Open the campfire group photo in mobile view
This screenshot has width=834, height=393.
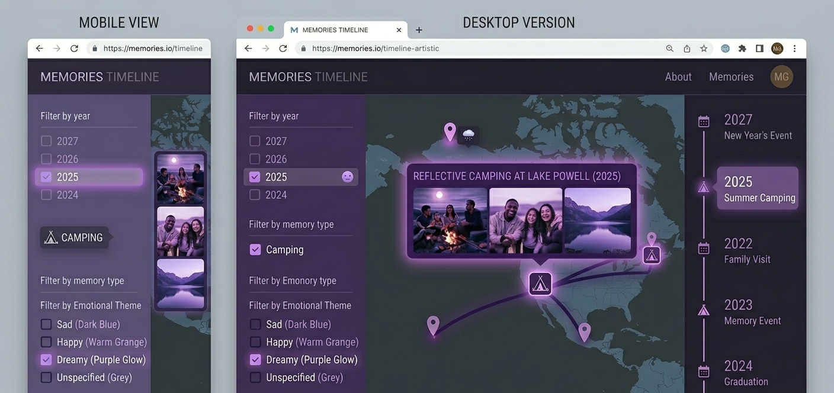181,179
